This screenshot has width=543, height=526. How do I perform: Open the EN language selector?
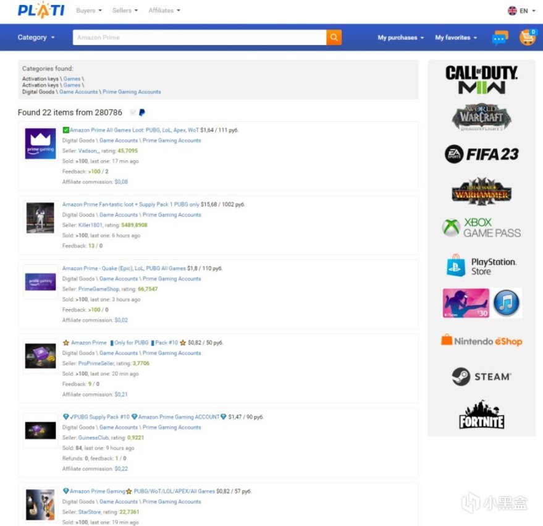[521, 11]
